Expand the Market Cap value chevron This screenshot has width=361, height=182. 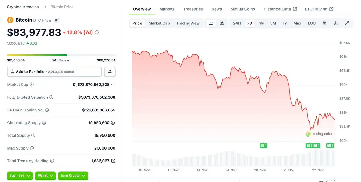pos(113,85)
